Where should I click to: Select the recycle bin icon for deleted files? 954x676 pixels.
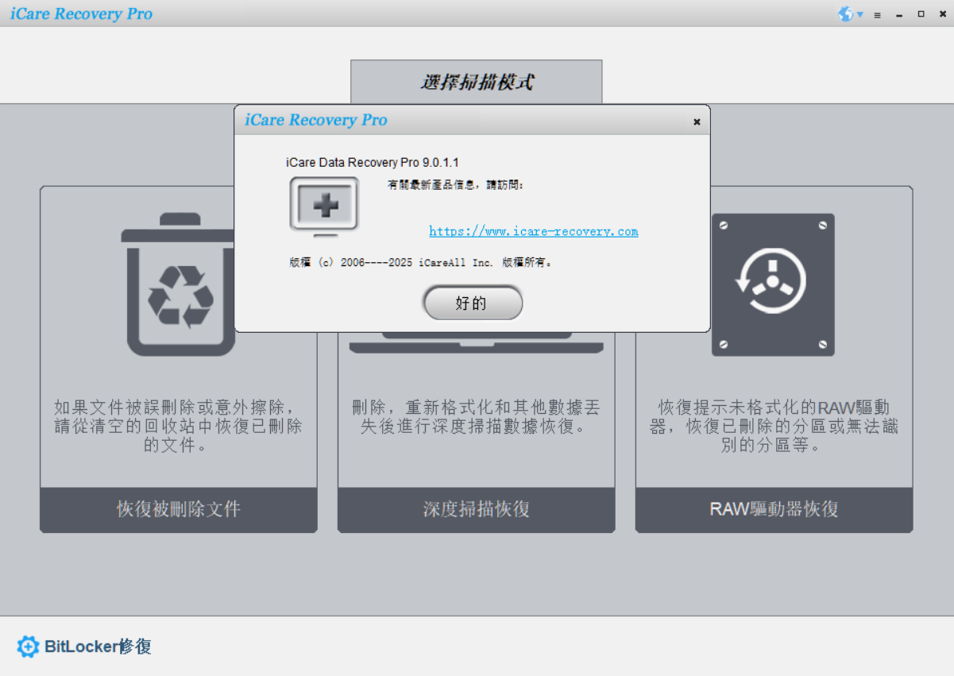coord(180,284)
